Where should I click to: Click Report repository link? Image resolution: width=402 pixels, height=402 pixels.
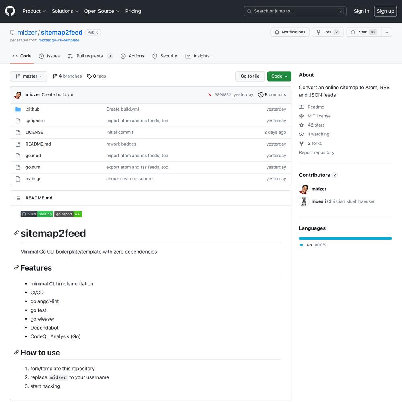point(317,152)
